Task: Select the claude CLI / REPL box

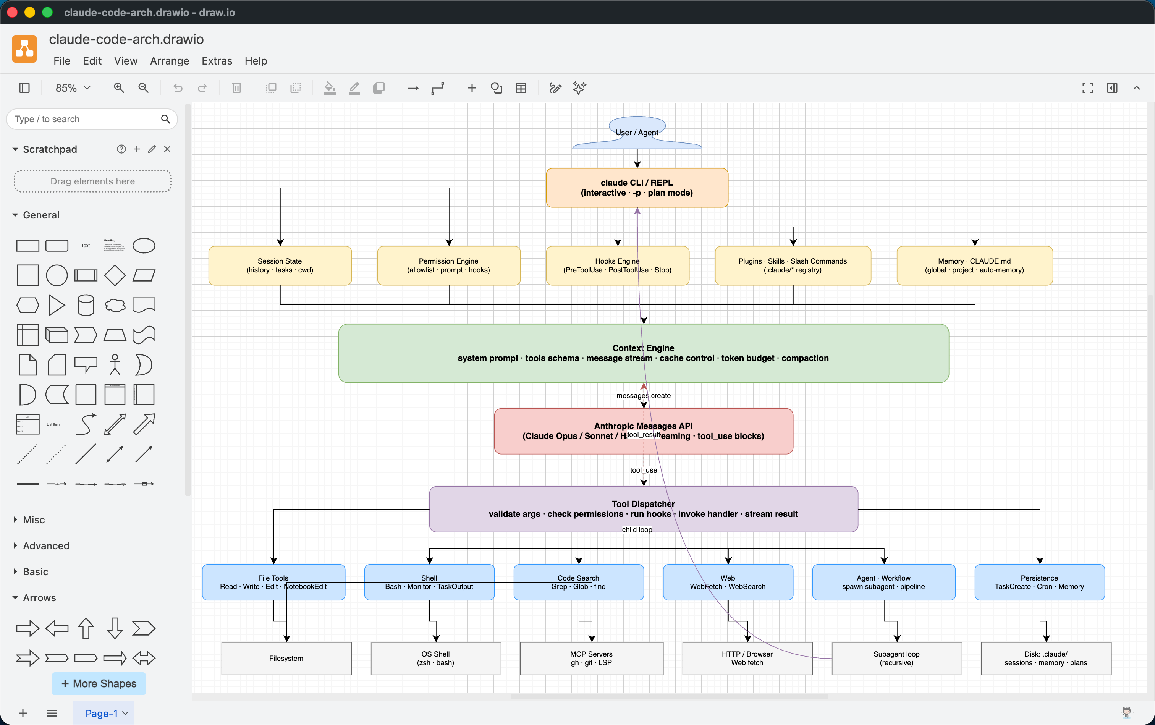Action: point(637,188)
